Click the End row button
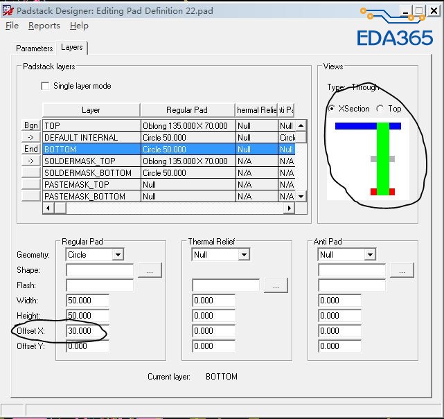Image resolution: width=444 pixels, height=419 pixels. [x=31, y=149]
